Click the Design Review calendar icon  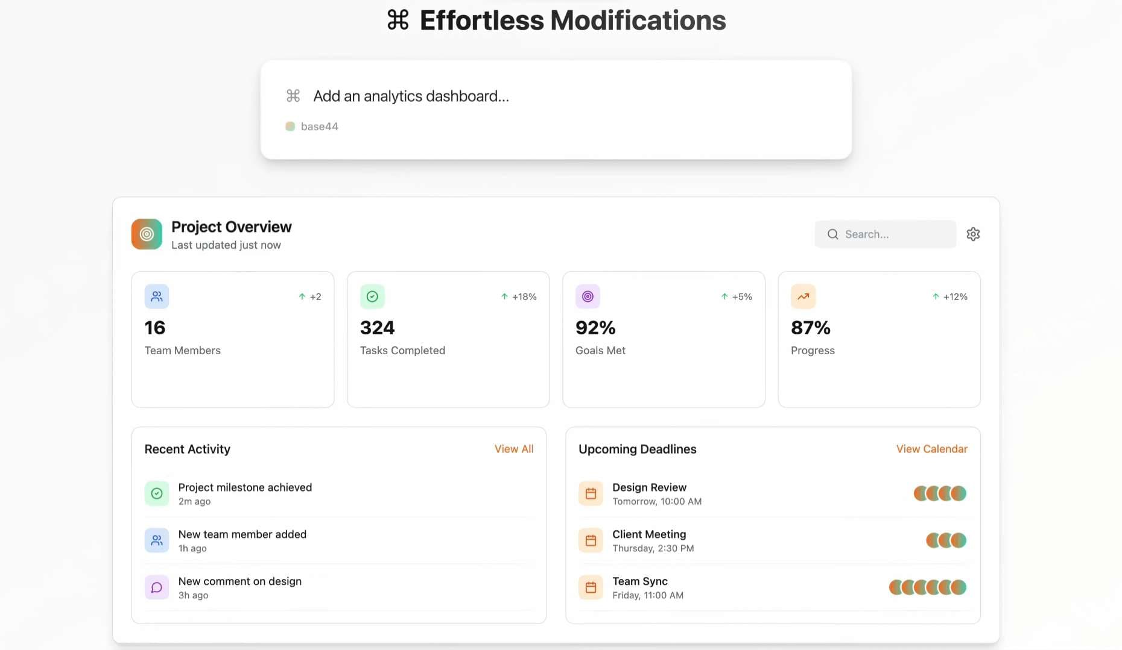[591, 493]
